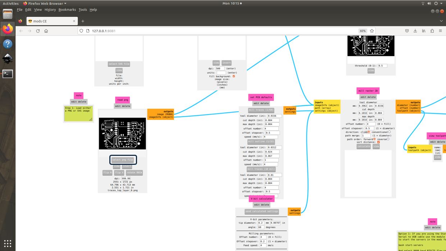446x251 pixels.
Task: Click the PCB traces image thumbnail
Action: pyautogui.click(x=122, y=133)
